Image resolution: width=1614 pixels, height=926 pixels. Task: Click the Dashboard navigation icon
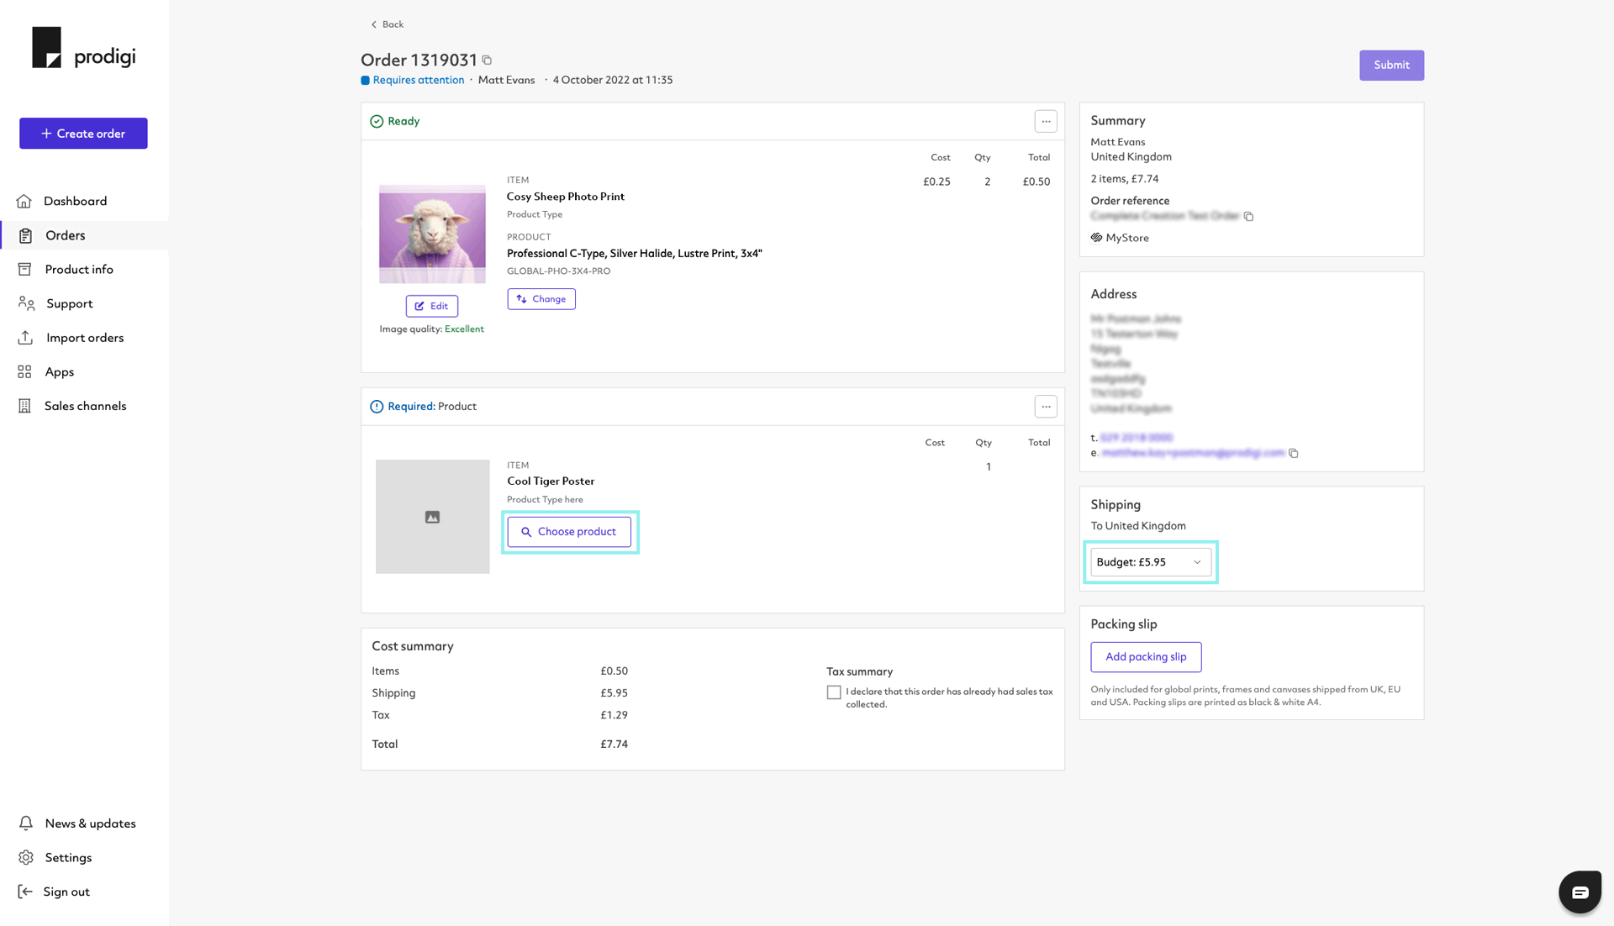(24, 201)
